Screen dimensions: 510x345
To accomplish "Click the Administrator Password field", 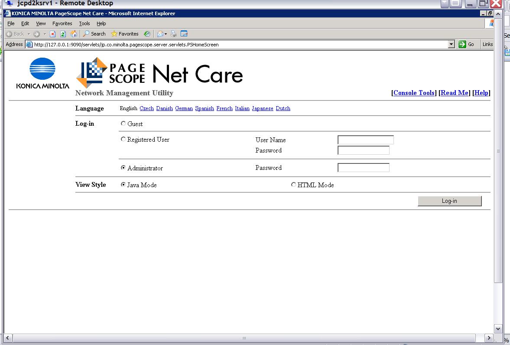I will (363, 168).
